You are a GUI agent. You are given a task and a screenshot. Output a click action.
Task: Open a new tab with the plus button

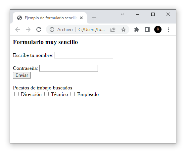pyautogui.click(x=94, y=18)
